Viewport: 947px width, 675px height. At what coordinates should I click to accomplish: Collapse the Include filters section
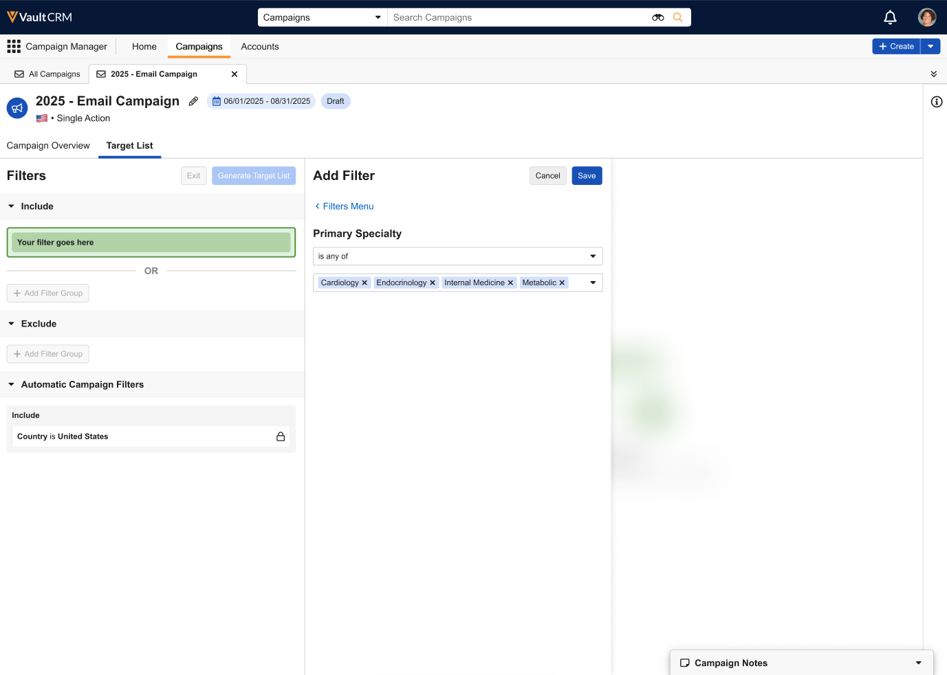click(x=11, y=206)
